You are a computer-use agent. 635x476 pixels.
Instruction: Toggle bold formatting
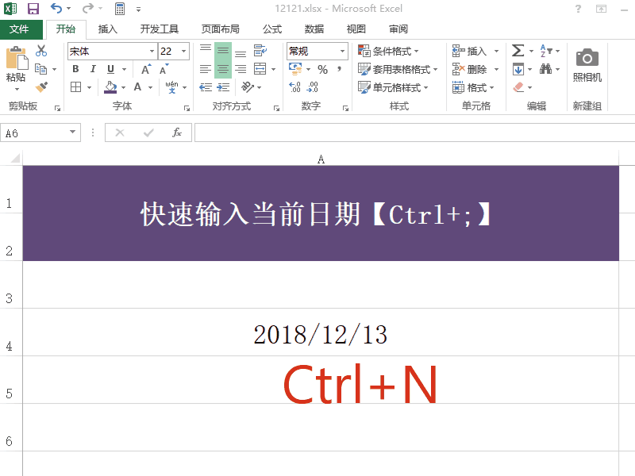pyautogui.click(x=76, y=69)
